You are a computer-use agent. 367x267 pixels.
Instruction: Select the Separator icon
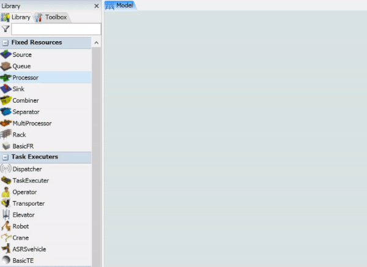coord(6,112)
